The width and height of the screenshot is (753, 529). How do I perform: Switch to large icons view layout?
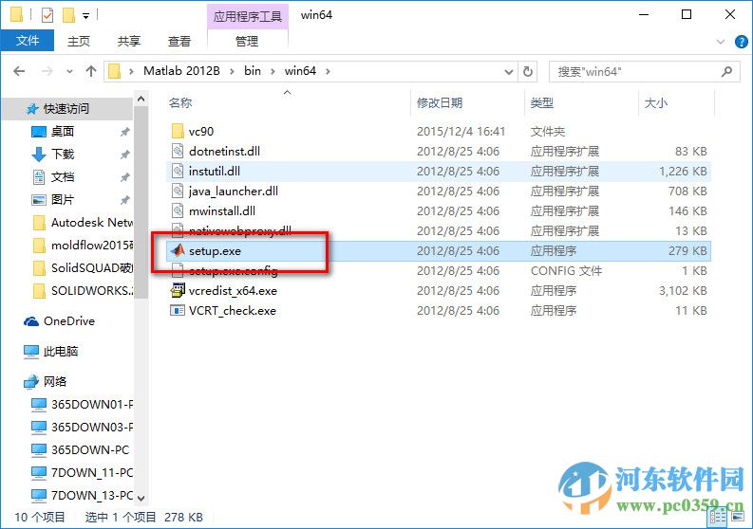(738, 517)
